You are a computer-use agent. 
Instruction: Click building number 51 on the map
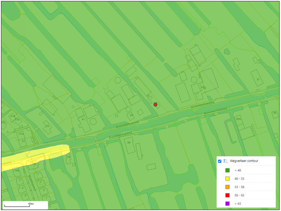tap(258, 79)
